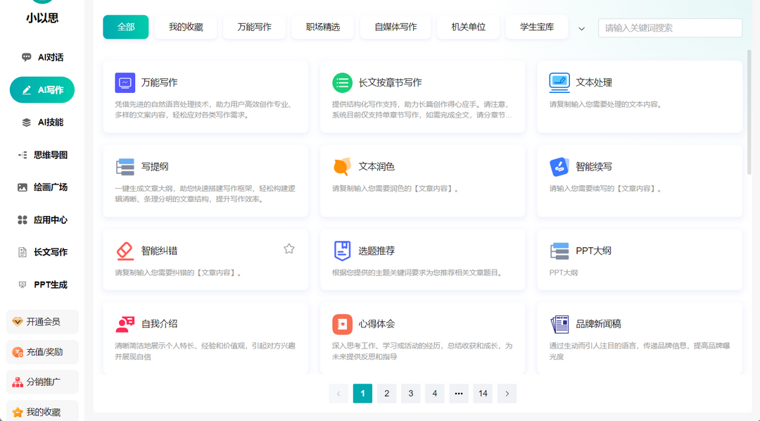Click 开通会员 to open membership
The width and height of the screenshot is (760, 421).
tap(42, 322)
